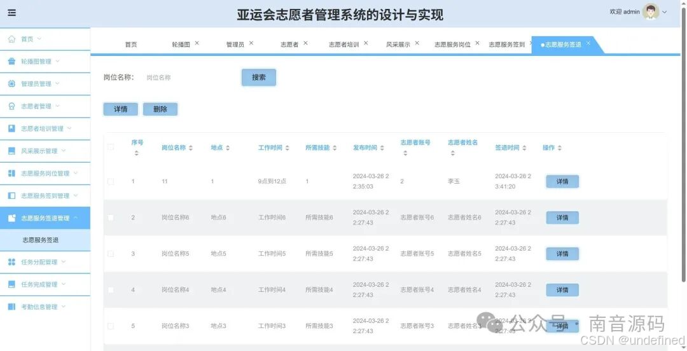The height and width of the screenshot is (351, 687).
Task: Expand the 任务分配管理 menu chevron
Action: (x=64, y=262)
